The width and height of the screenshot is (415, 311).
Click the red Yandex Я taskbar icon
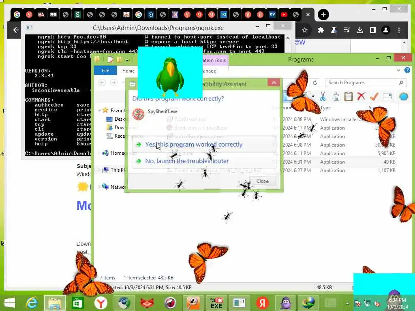(x=262, y=303)
